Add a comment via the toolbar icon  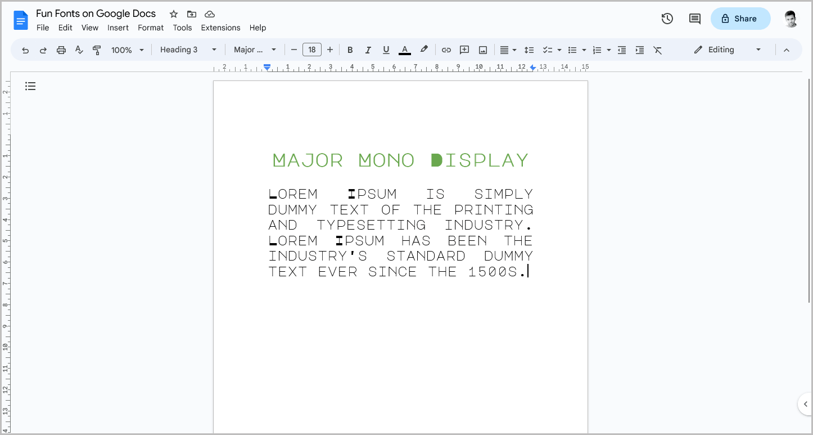click(x=464, y=50)
